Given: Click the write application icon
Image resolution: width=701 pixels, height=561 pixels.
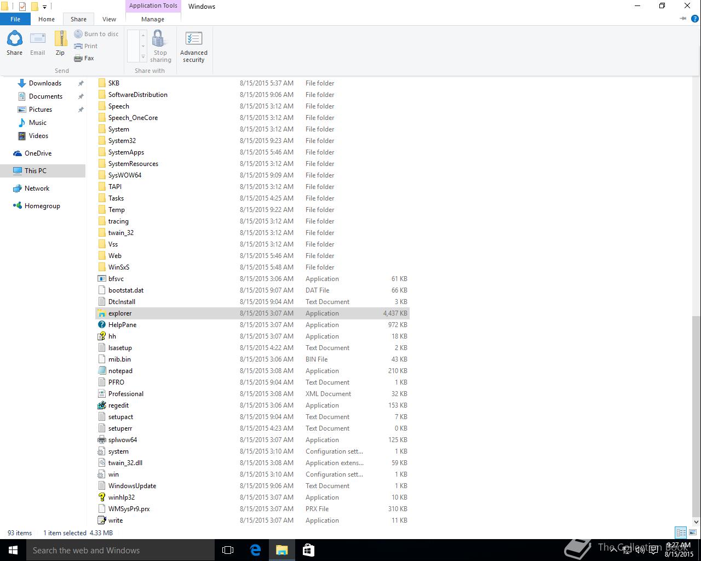Looking at the screenshot, I should pyautogui.click(x=101, y=520).
